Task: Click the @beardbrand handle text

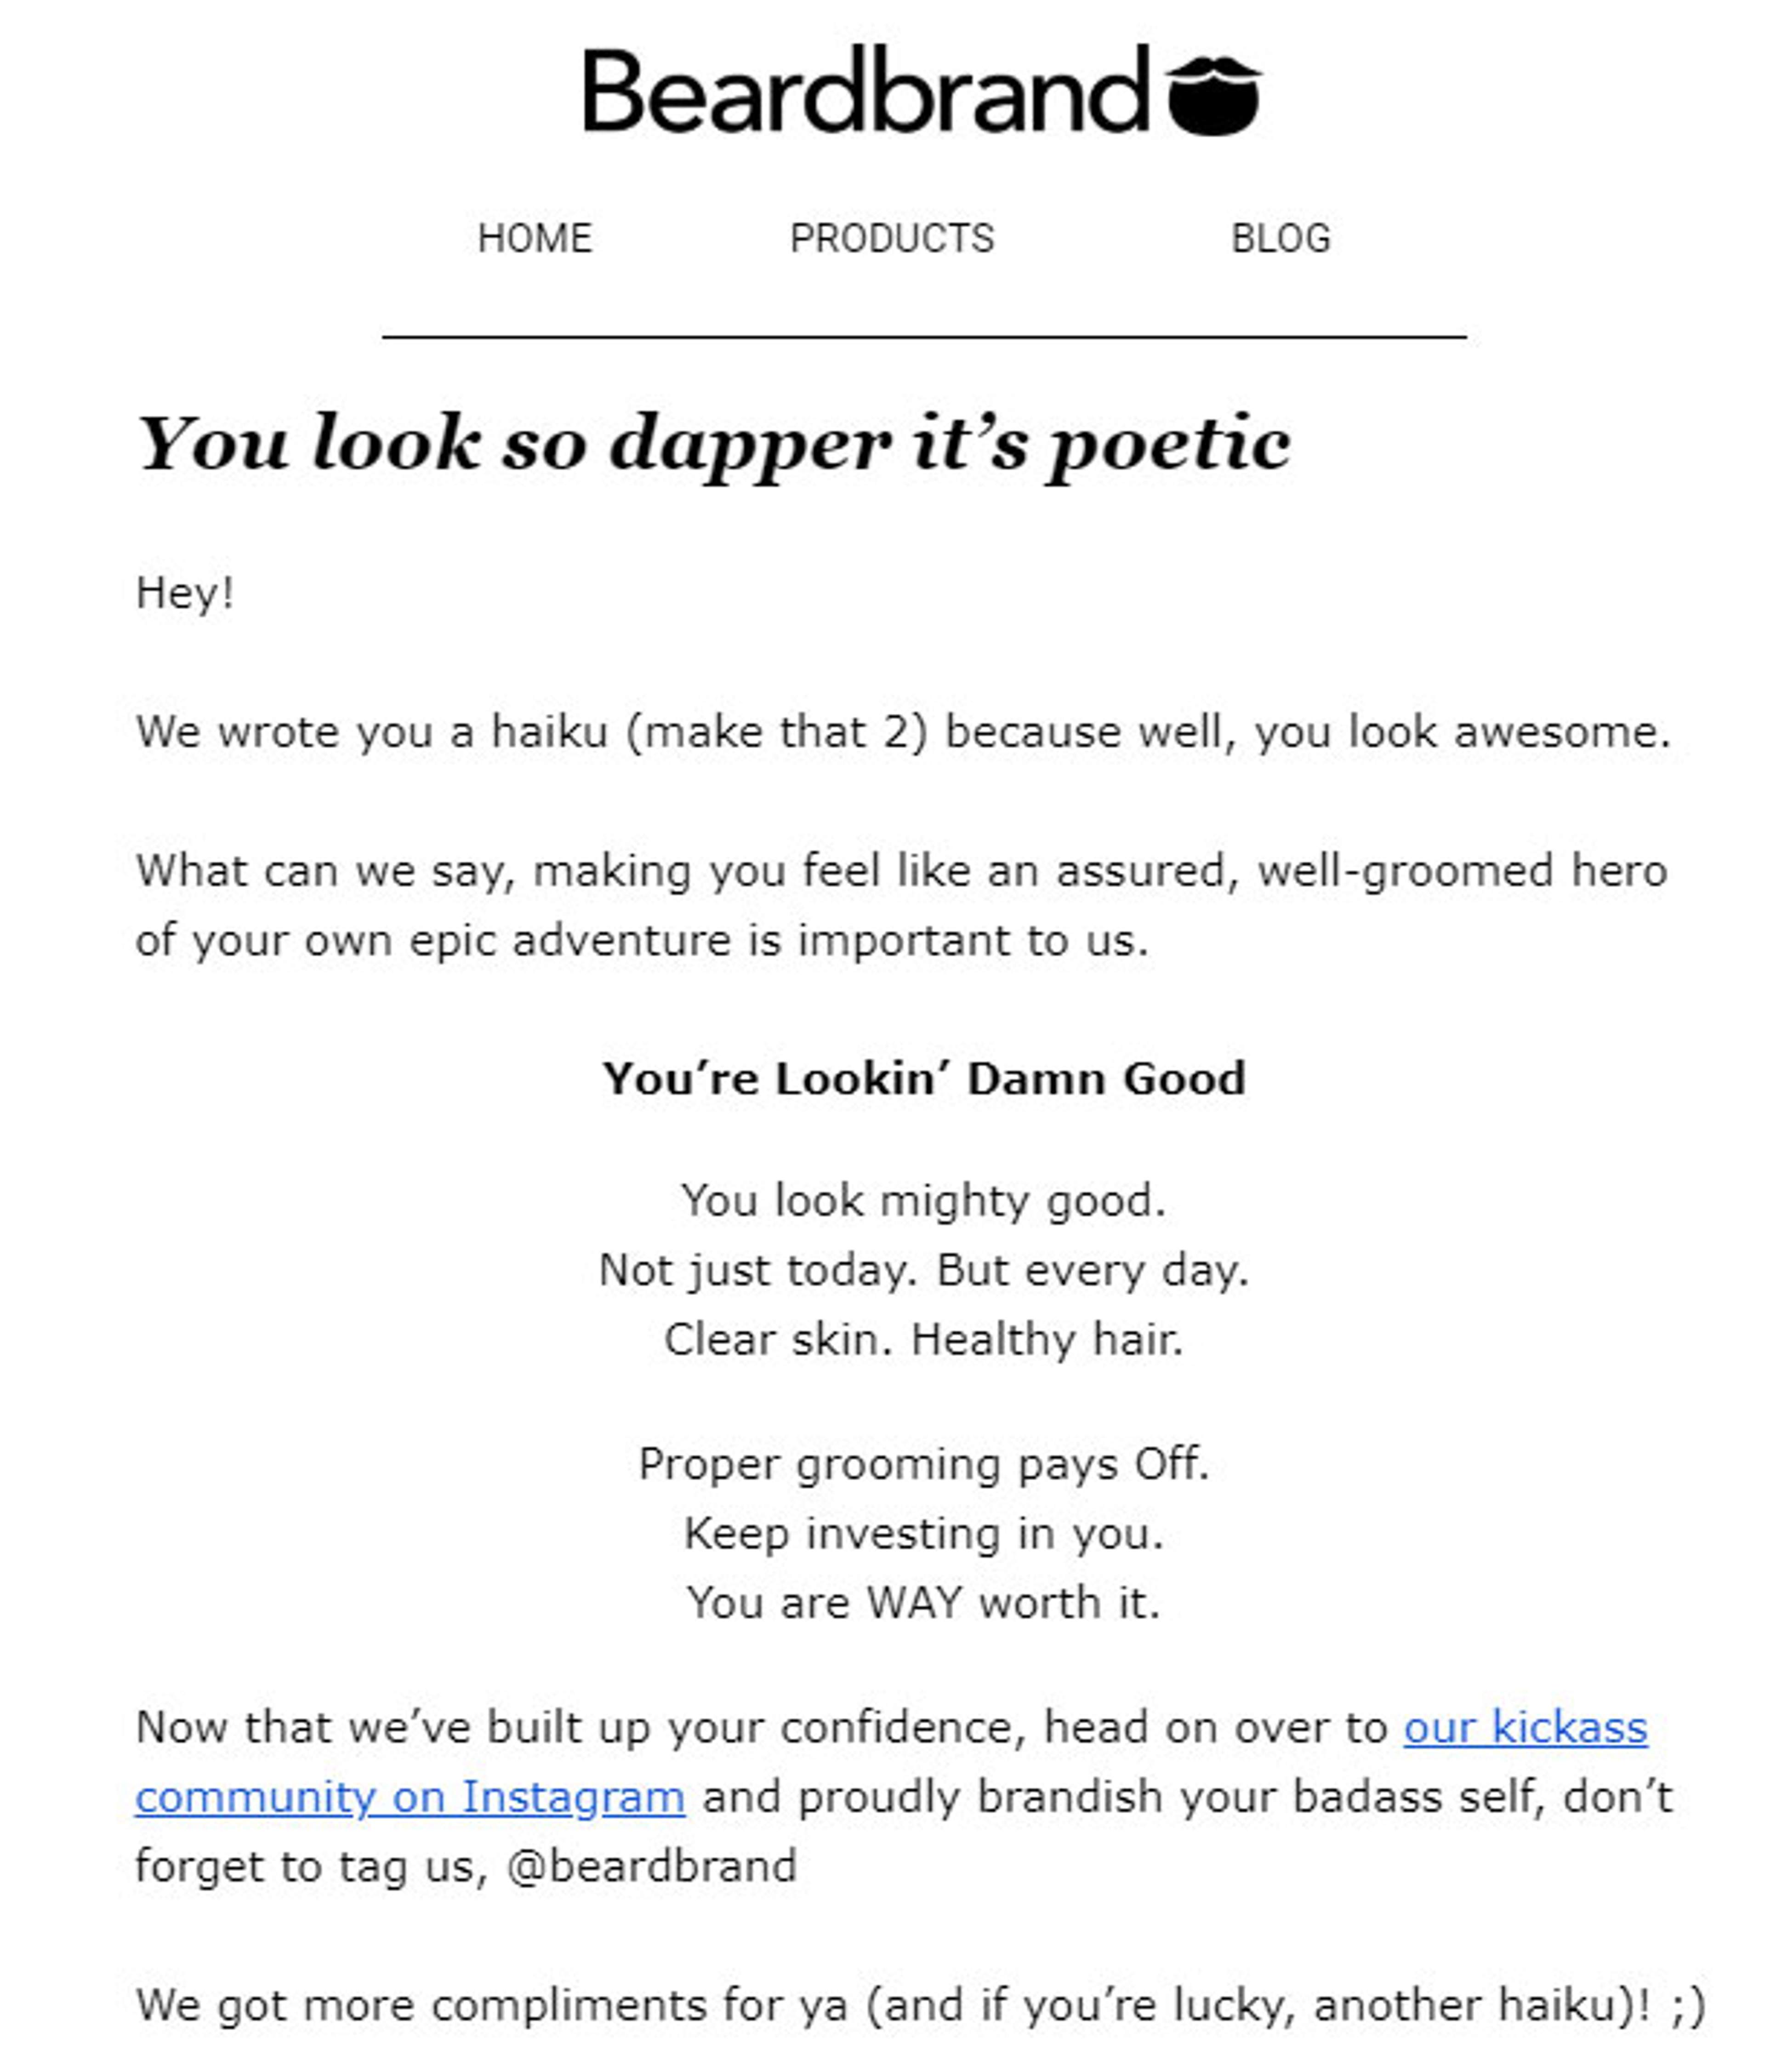Action: pyautogui.click(x=651, y=1866)
